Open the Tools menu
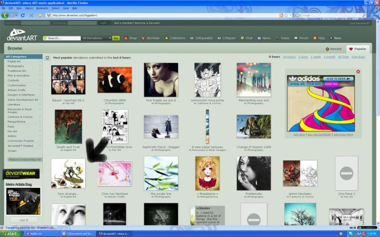Viewport: 380px width, 237px height. [x=66, y=8]
